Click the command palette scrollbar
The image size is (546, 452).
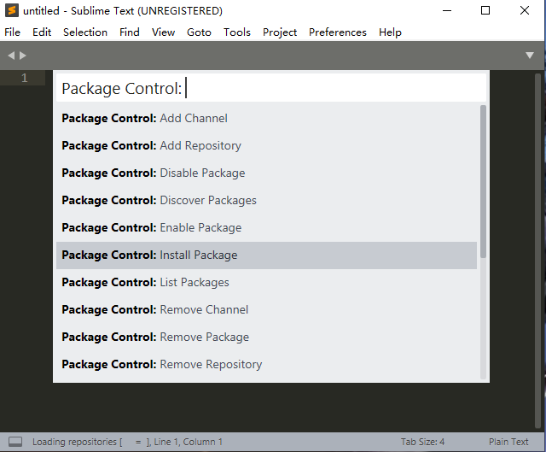pyautogui.click(x=484, y=179)
